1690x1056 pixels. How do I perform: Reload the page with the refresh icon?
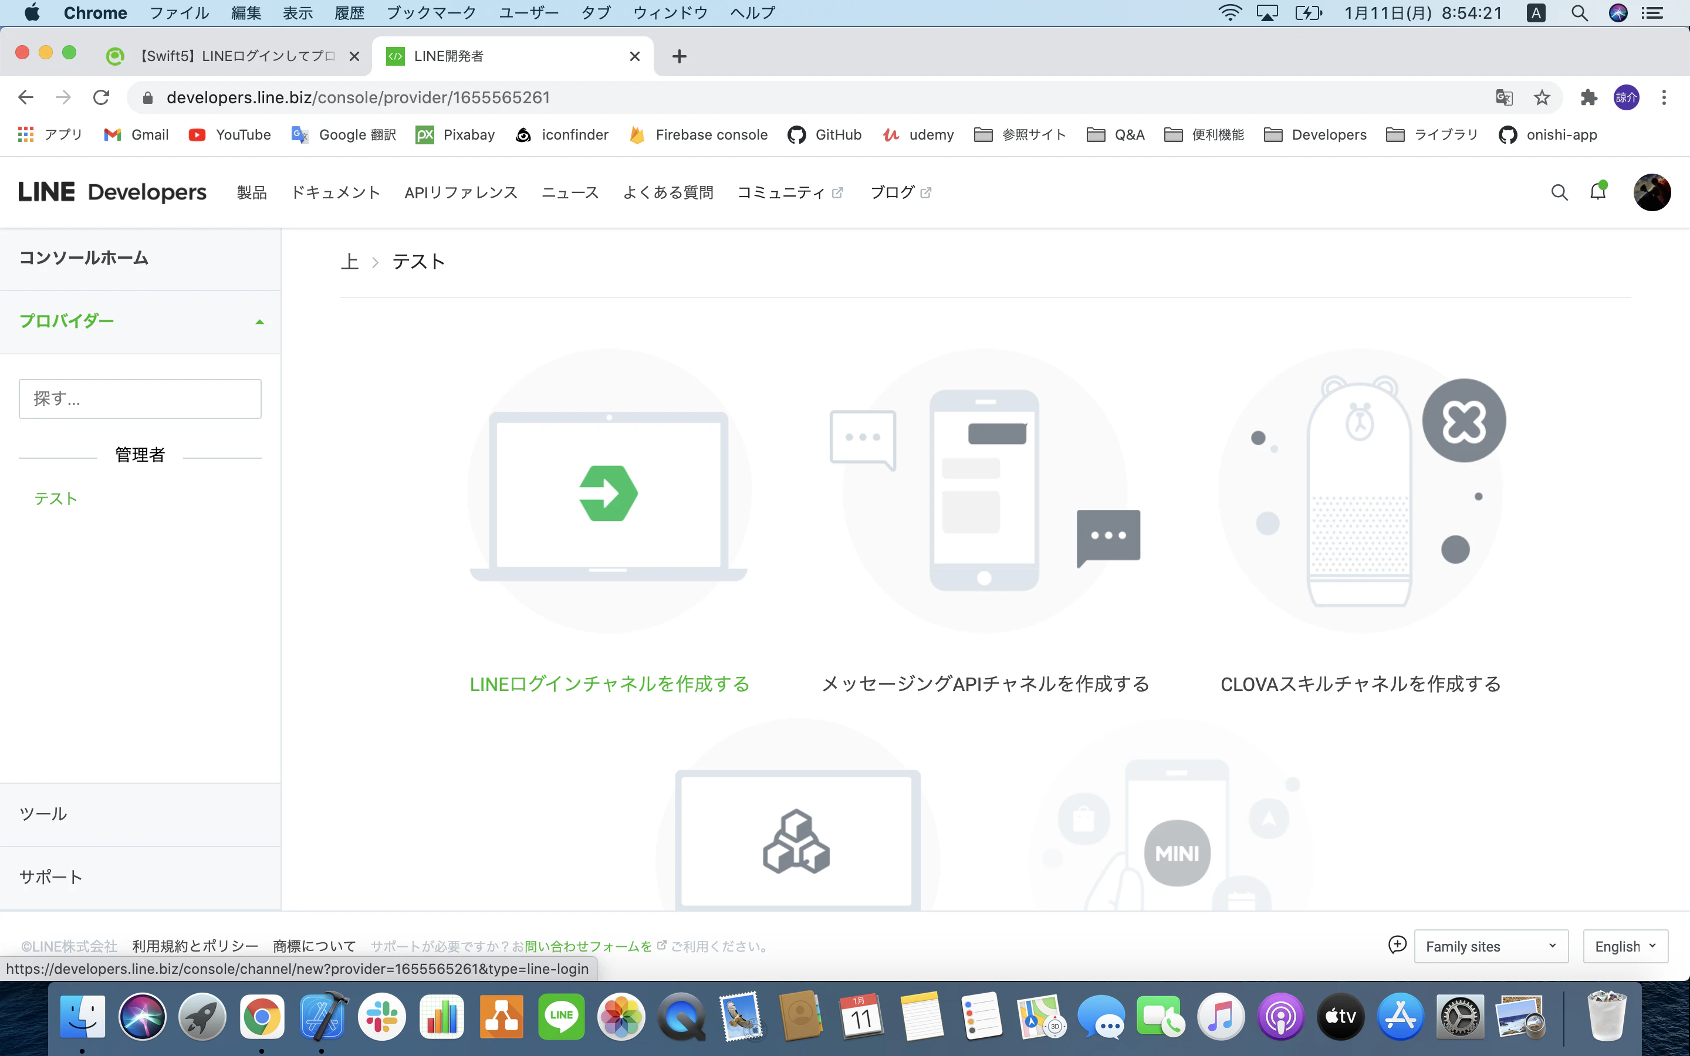click(102, 98)
